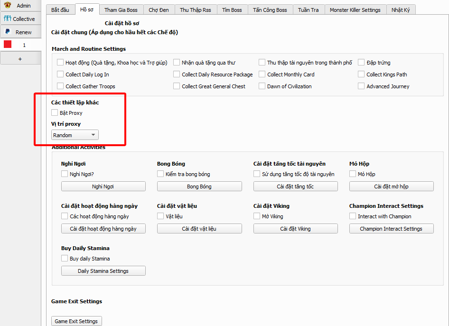Screen dimensions: 449x326
Task: Enable the Bật Proxy checkbox
Action: [x=55, y=113]
